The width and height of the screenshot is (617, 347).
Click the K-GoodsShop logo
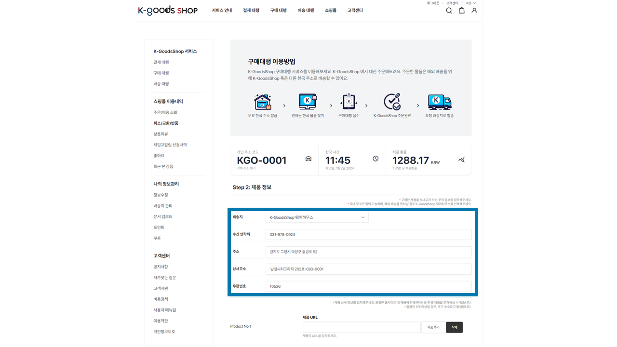[x=168, y=11]
